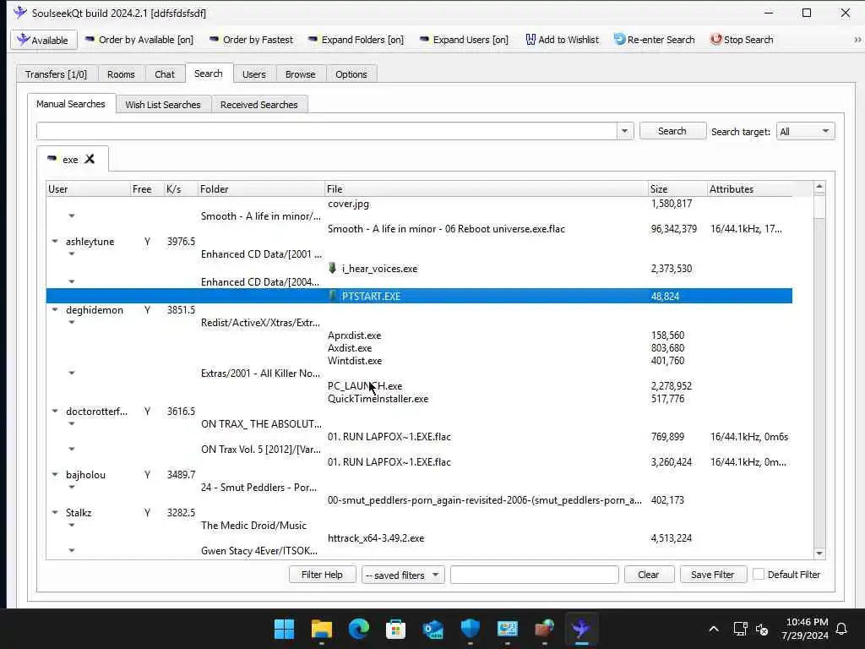Click the Available status button
The height and width of the screenshot is (649, 865).
point(44,40)
